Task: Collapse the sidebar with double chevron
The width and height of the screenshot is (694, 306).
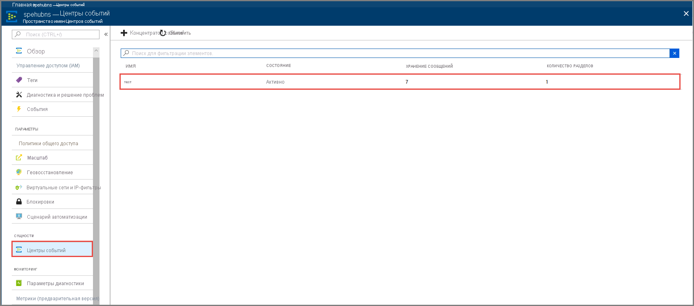Action: click(x=106, y=34)
